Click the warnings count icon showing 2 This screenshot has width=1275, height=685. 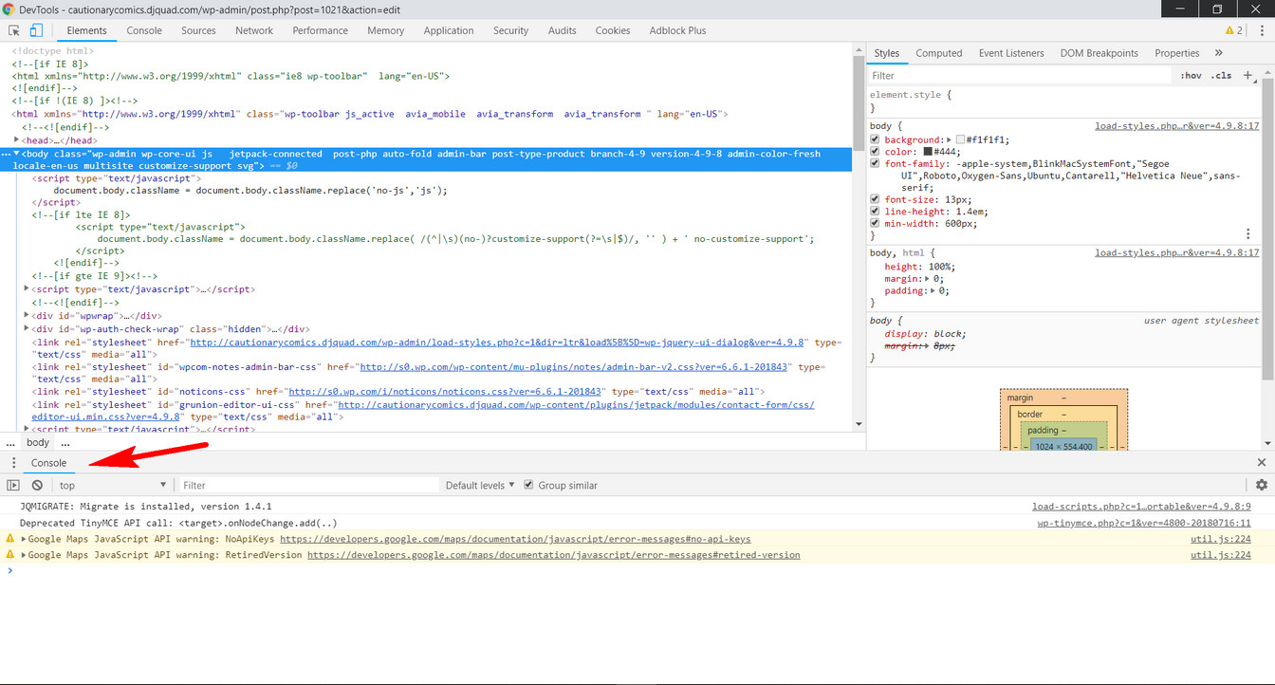coord(1233,30)
